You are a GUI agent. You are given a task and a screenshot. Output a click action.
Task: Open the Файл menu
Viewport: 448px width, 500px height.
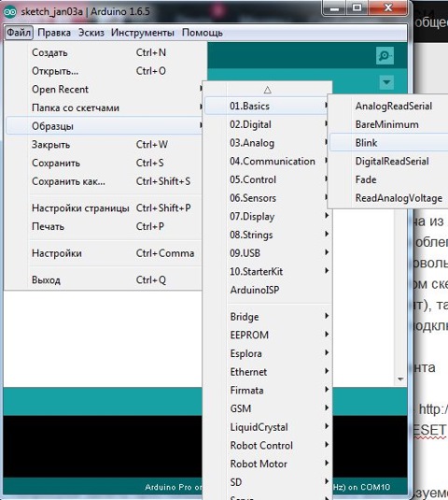(x=19, y=33)
